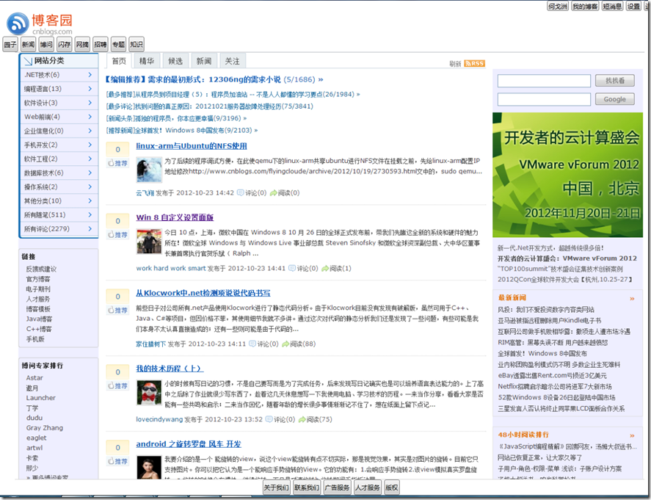
Task: Expand the 编程语言(13) category
Action: click(59, 89)
